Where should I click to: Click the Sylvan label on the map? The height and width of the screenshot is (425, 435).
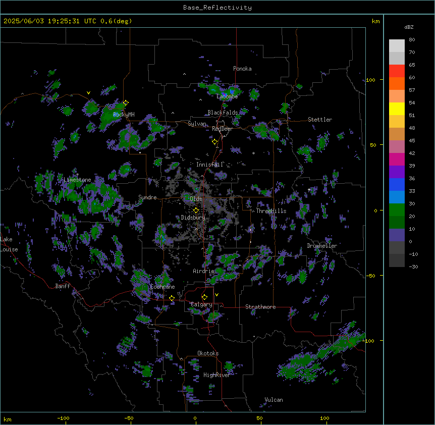[x=197, y=124]
